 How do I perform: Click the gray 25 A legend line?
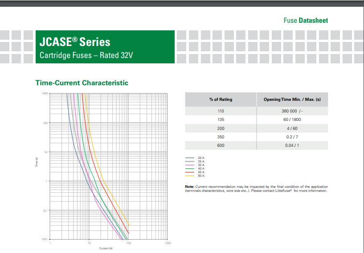tap(190, 162)
